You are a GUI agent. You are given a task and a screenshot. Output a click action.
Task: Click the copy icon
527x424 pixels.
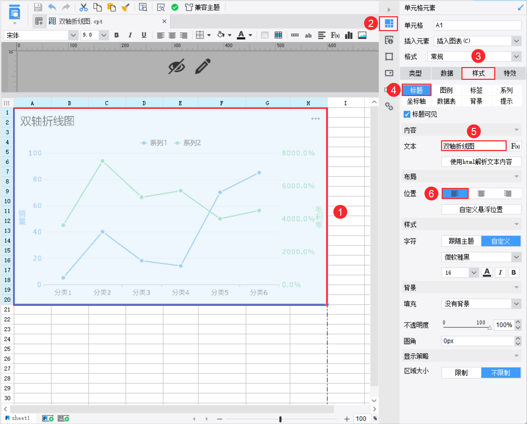tap(98, 7)
